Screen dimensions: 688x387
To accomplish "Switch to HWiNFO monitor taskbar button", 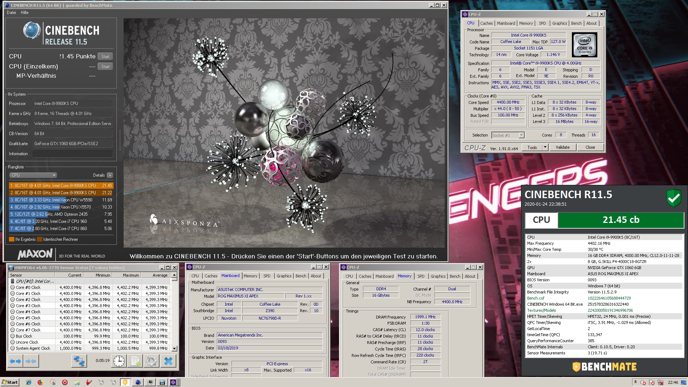I will (x=150, y=382).
